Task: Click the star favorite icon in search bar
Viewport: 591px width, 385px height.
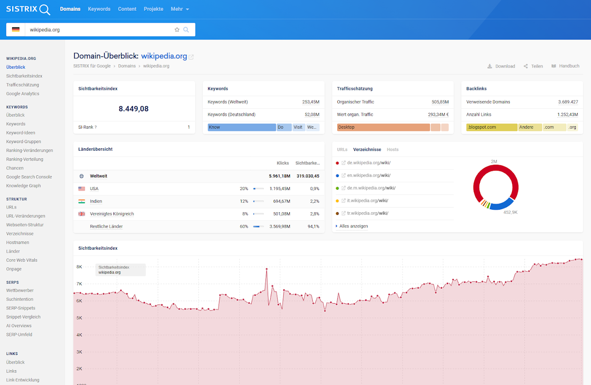Action: point(177,30)
